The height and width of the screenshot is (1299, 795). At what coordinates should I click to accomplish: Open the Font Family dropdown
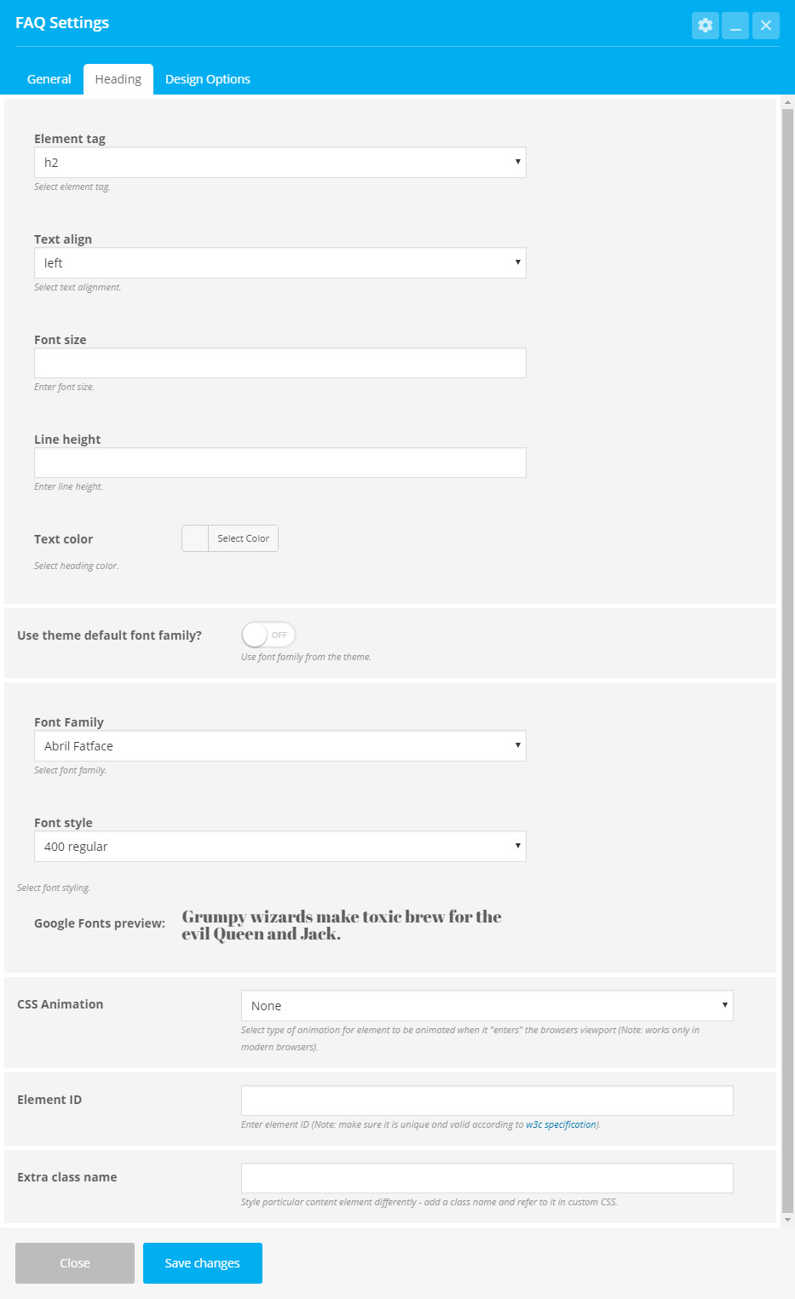(x=280, y=746)
